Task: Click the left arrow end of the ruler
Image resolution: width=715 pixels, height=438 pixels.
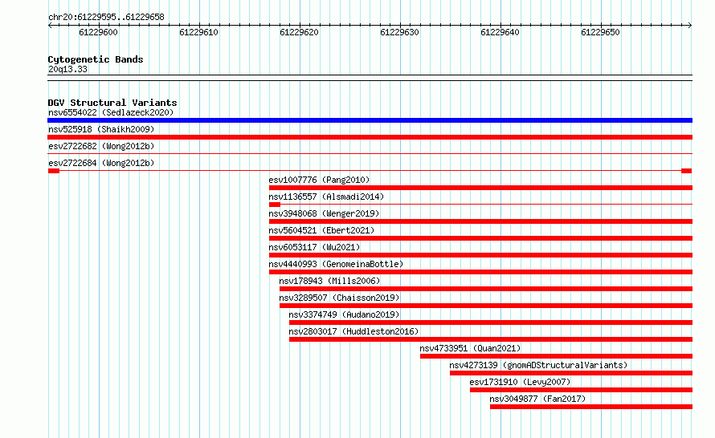Action: [x=50, y=26]
